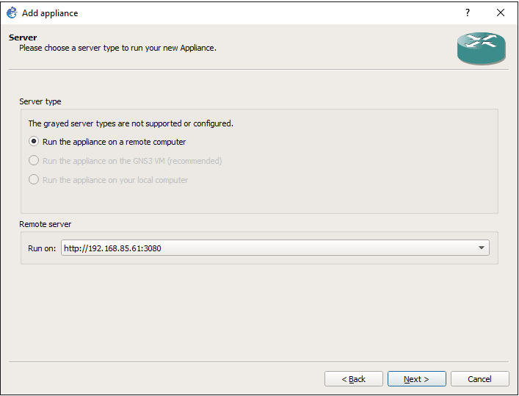Click the 'Add appliance' title bar text
This screenshot has width=519, height=396.
tap(50, 13)
